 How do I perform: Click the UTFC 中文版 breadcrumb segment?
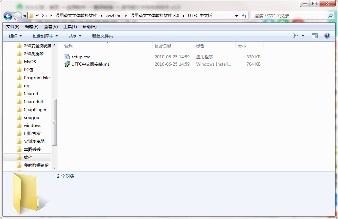coord(200,16)
